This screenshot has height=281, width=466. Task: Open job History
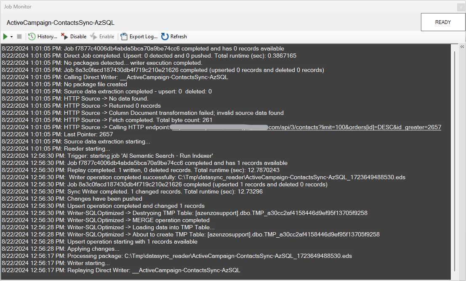point(43,37)
